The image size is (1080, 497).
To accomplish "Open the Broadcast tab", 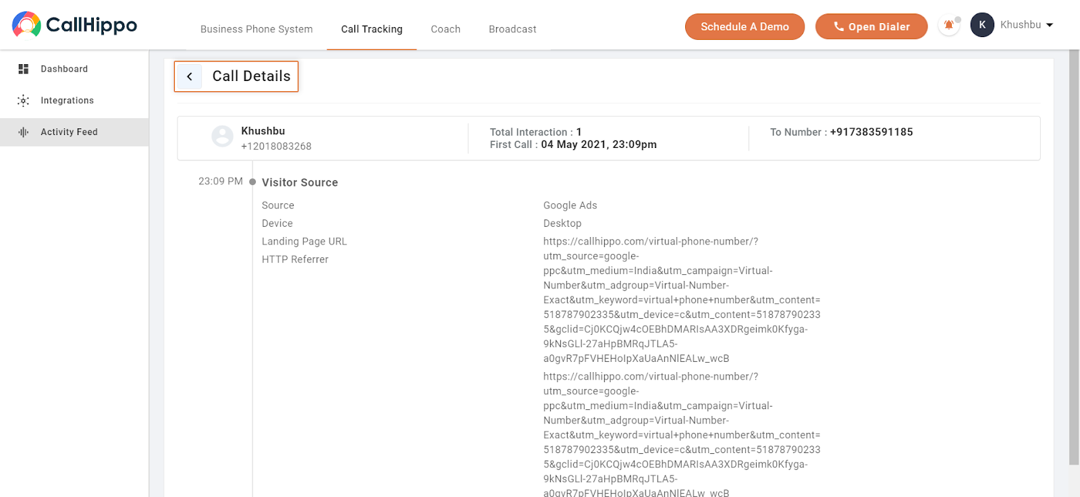I will click(512, 29).
